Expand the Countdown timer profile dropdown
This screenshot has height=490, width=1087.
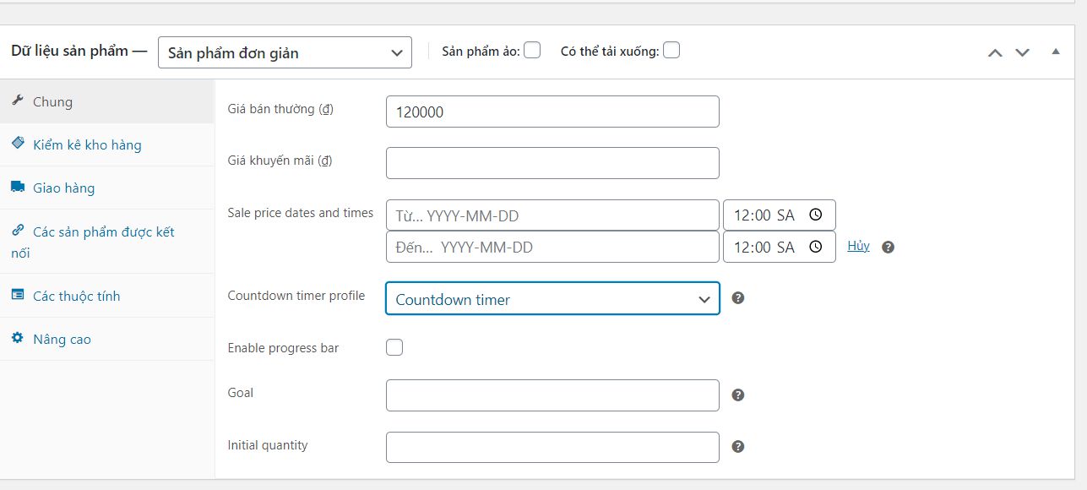coord(552,299)
